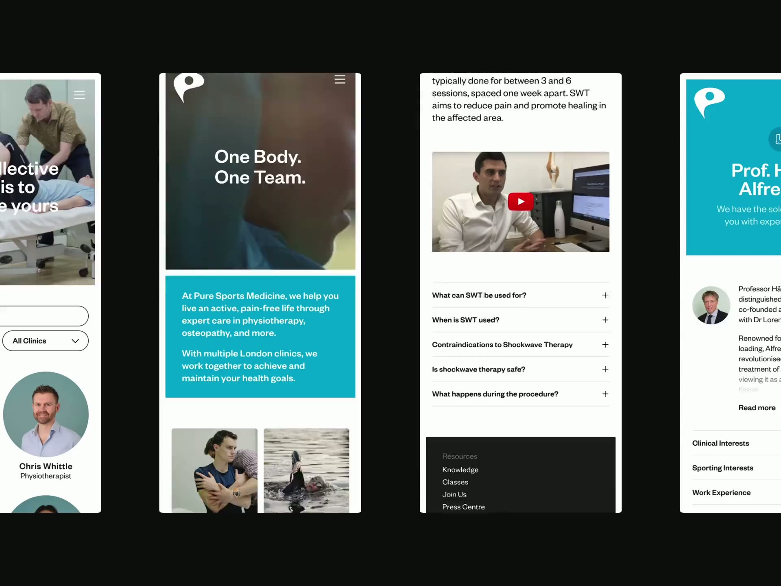Click Read more on the professor's bio
781x586 pixels.
click(757, 408)
